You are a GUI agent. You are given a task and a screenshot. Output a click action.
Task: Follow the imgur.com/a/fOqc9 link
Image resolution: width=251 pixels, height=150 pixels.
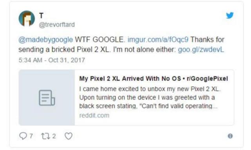click(158, 40)
